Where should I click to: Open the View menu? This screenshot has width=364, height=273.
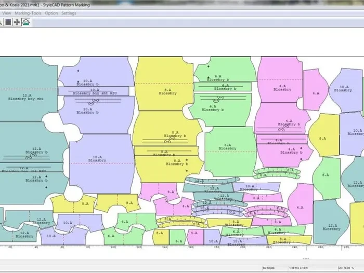[x=7, y=13]
